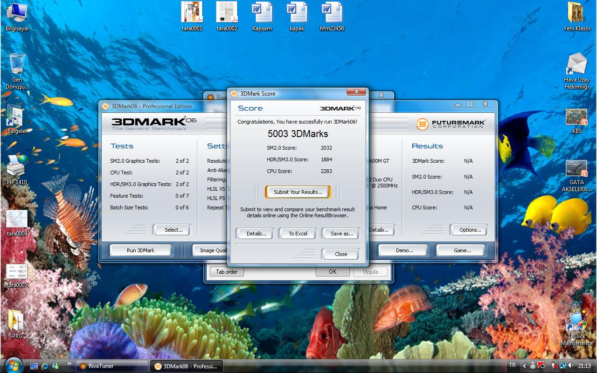Switch to 3DMark06 taskbar button
Viewport: 597px width, 373px height.
tap(187, 366)
